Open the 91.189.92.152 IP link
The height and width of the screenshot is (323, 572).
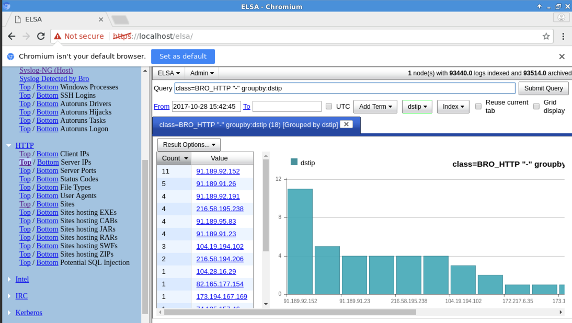218,171
